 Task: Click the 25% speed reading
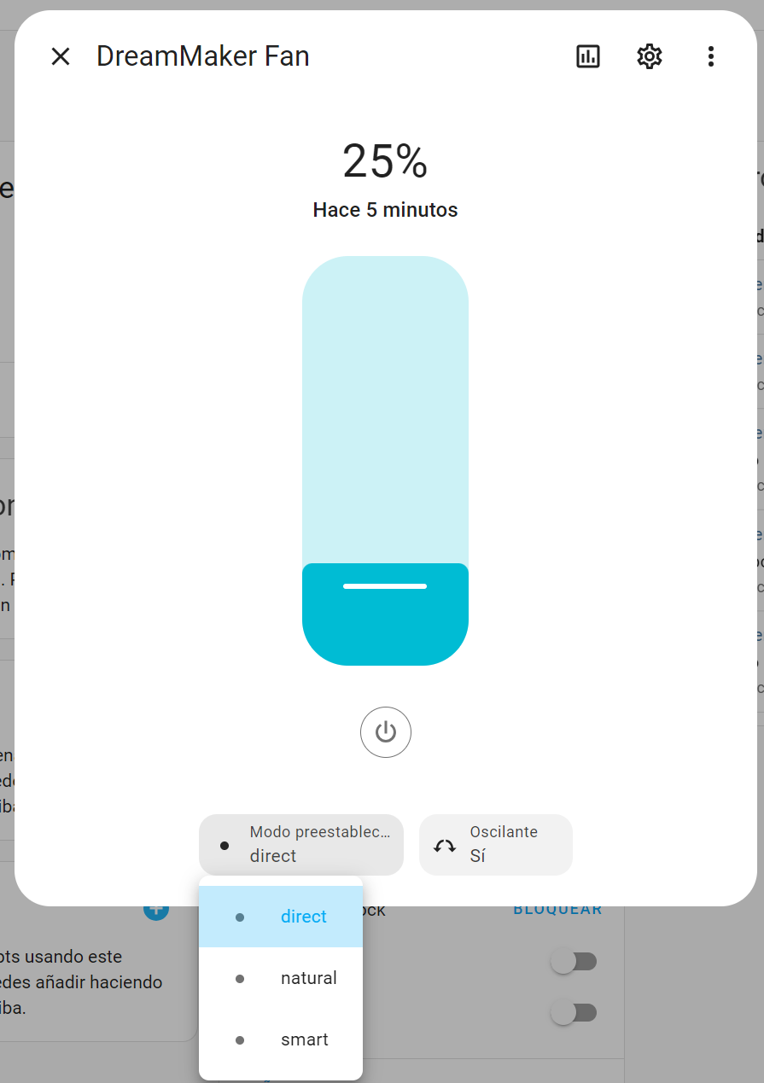(x=385, y=161)
